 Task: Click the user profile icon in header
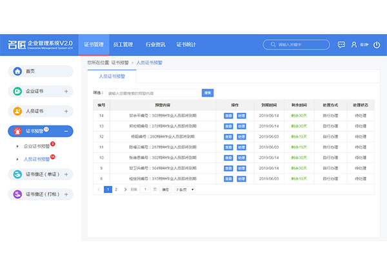(x=353, y=44)
